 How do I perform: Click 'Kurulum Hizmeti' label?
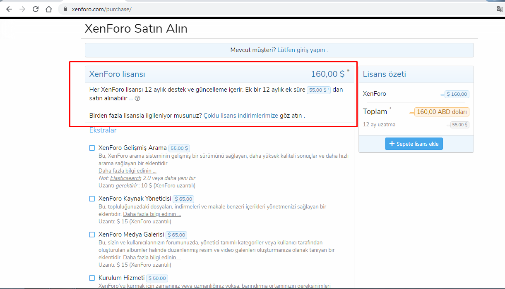point(122,278)
